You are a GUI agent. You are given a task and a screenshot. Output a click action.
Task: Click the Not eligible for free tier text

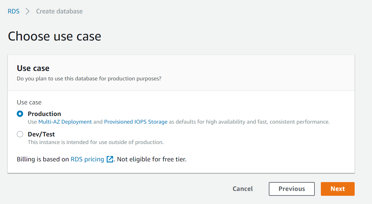(152, 159)
